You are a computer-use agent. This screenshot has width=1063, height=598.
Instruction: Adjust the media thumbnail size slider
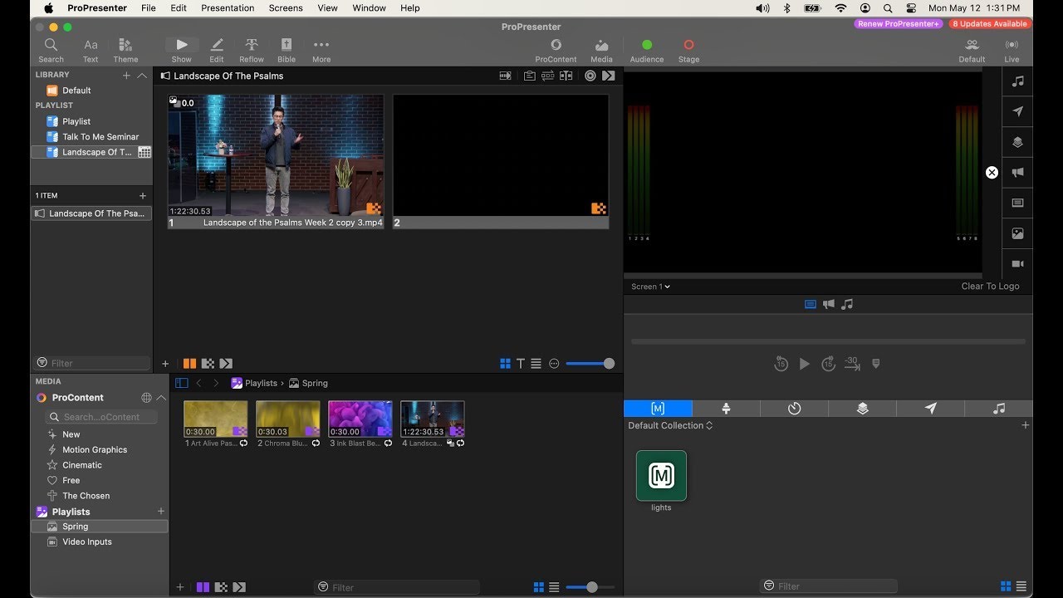coord(590,587)
